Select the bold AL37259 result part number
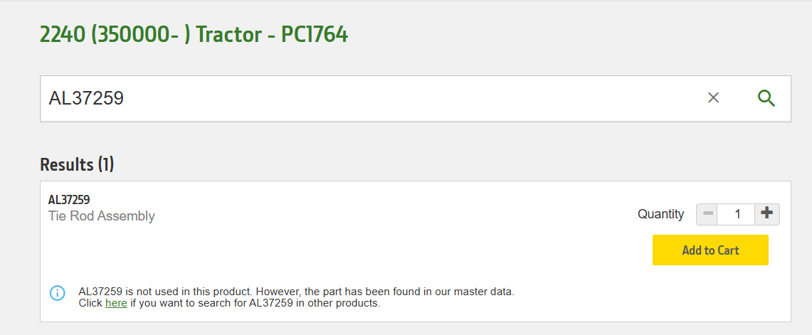This screenshot has height=335, width=812. click(69, 200)
